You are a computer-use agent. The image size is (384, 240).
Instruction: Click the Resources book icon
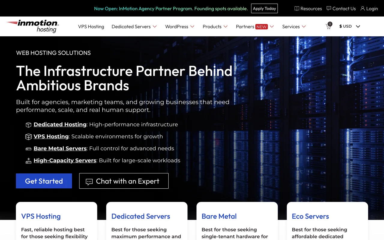click(x=297, y=8)
